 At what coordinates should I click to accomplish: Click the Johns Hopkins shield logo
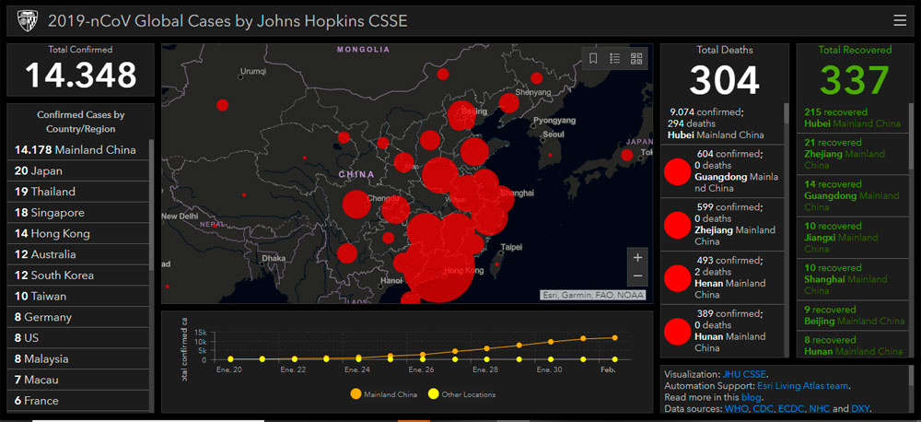[x=27, y=21]
